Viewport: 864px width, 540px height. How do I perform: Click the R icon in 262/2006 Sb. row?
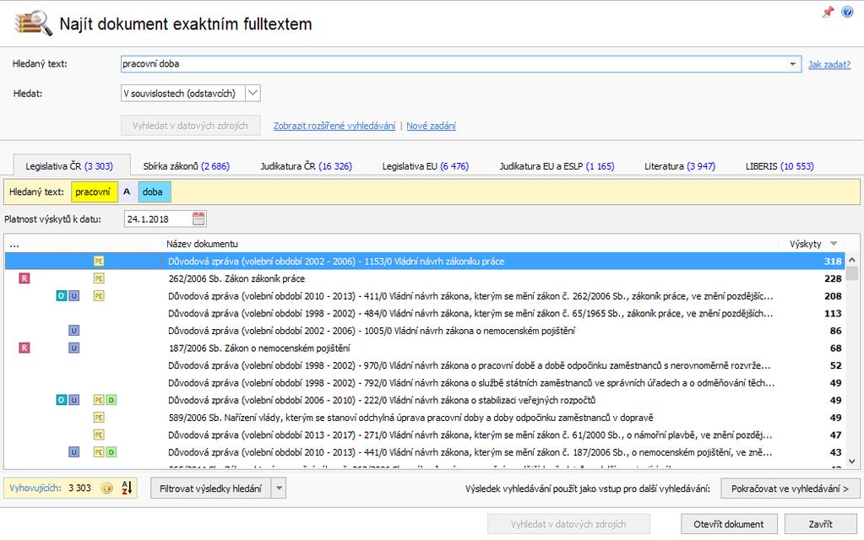coord(24,278)
